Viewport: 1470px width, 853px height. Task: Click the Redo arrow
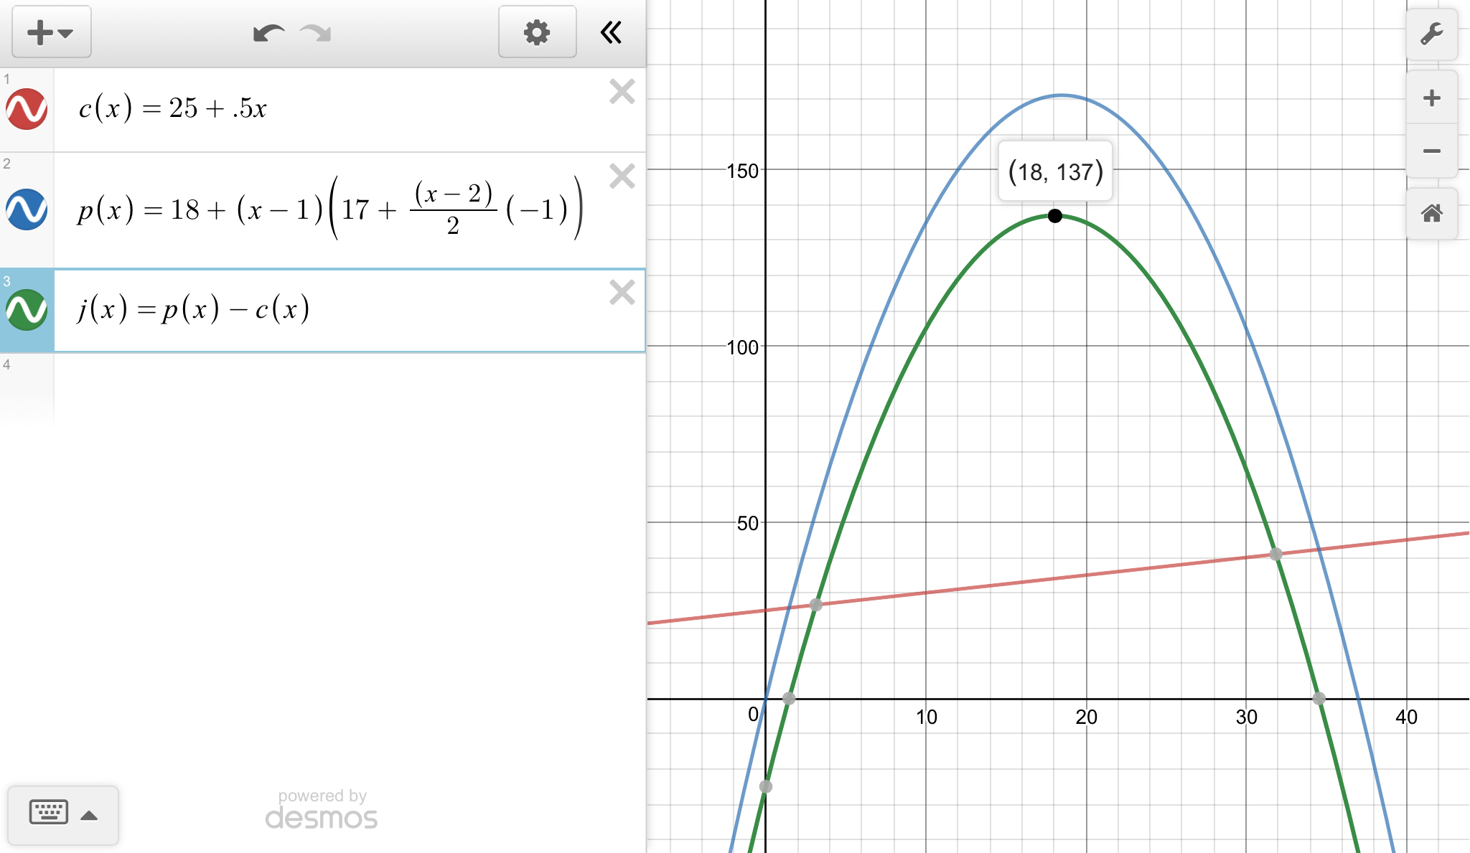pyautogui.click(x=316, y=33)
